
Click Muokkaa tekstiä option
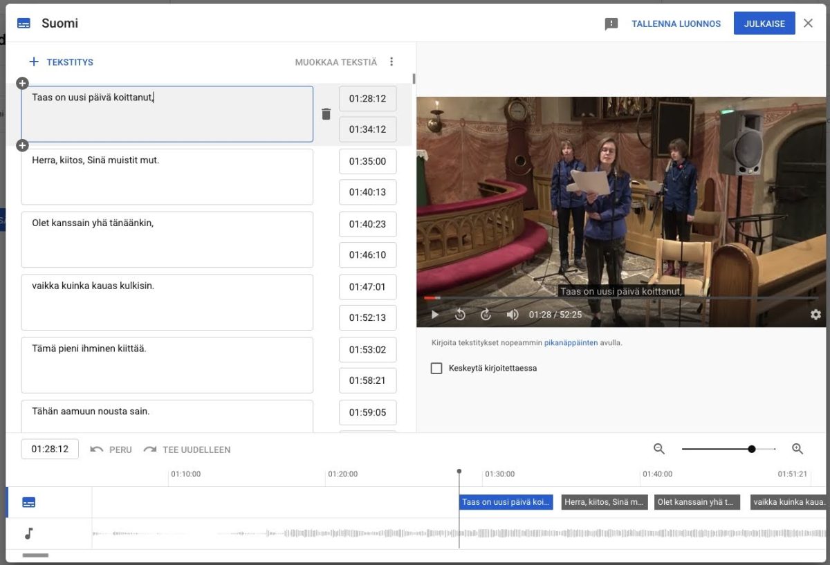(x=336, y=62)
